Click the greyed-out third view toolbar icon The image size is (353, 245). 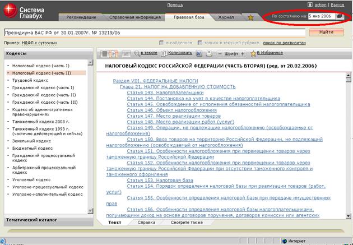(x=126, y=54)
